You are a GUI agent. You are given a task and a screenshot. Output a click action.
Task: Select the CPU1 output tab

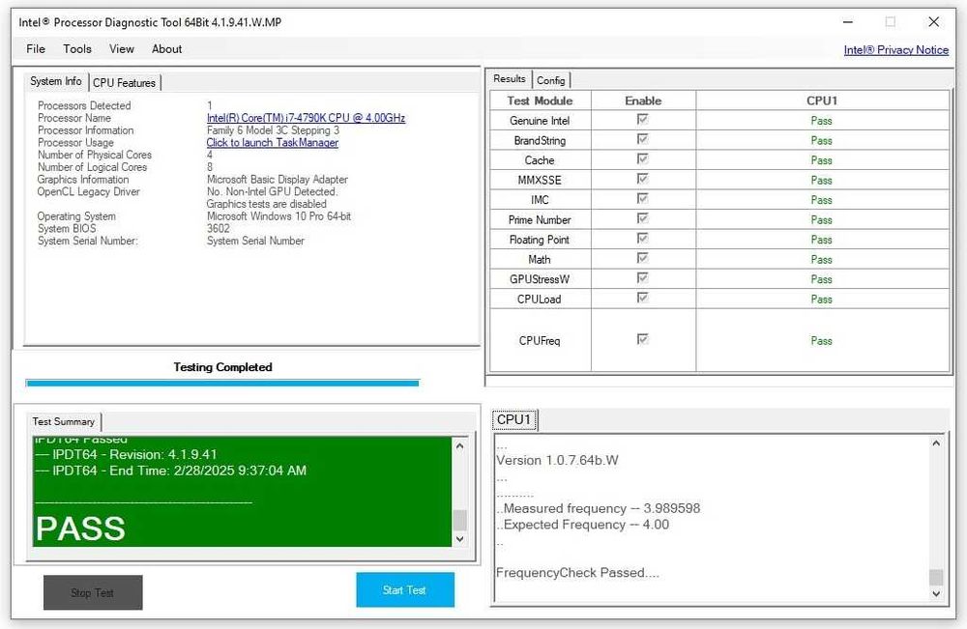pyautogui.click(x=513, y=419)
